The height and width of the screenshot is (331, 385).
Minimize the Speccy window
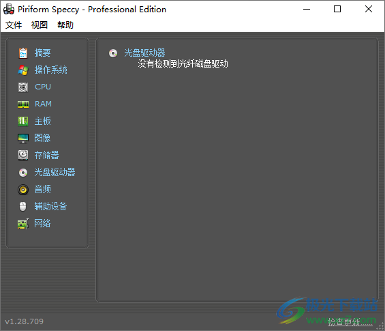coord(307,10)
